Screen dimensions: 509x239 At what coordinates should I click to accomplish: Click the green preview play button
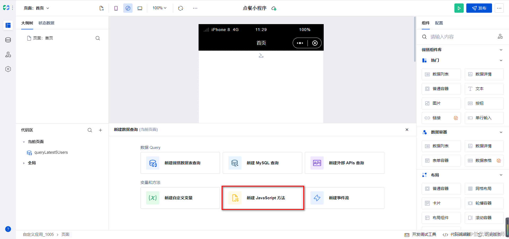click(x=459, y=8)
